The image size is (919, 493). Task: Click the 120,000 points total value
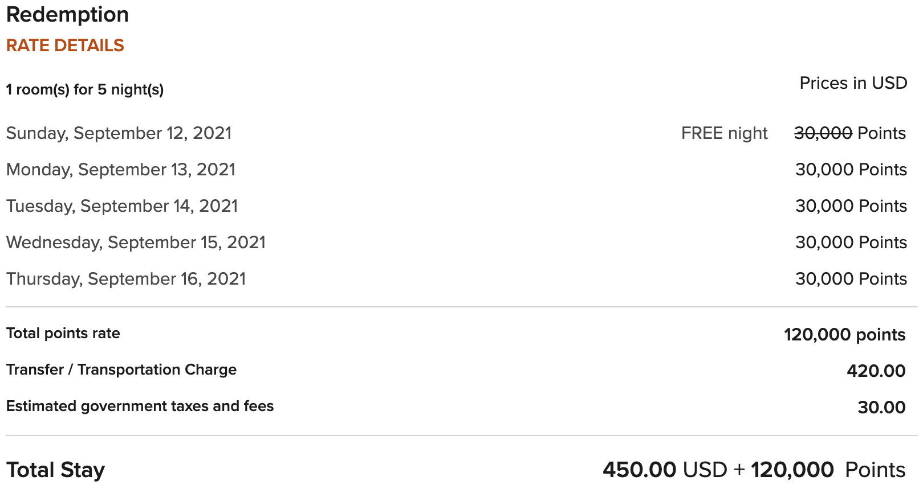pos(845,335)
